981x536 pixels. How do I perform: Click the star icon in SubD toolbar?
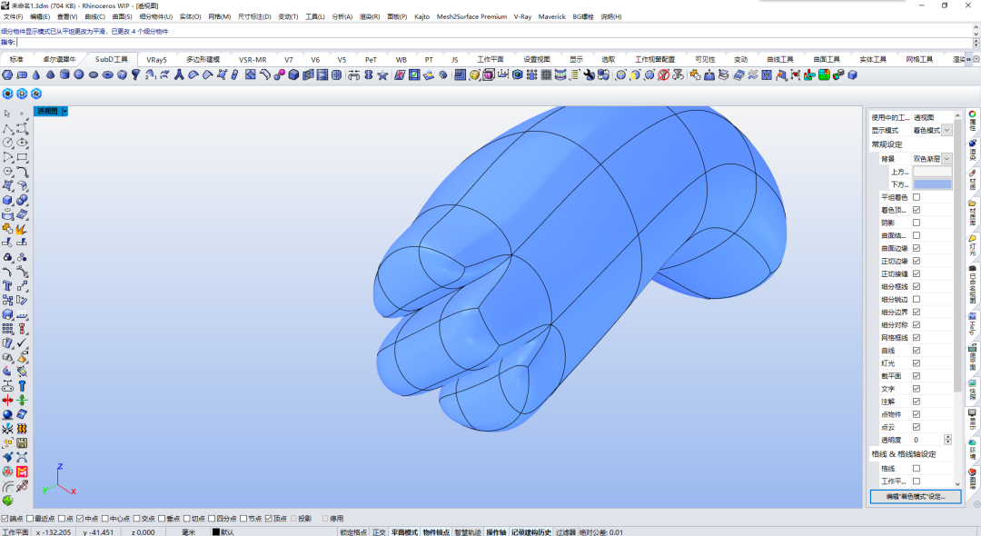[x=382, y=75]
